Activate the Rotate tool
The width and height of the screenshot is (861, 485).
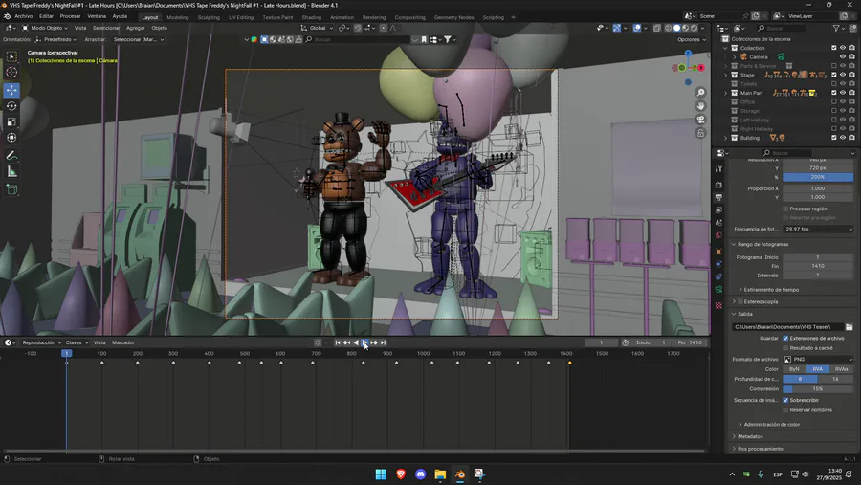click(11, 106)
